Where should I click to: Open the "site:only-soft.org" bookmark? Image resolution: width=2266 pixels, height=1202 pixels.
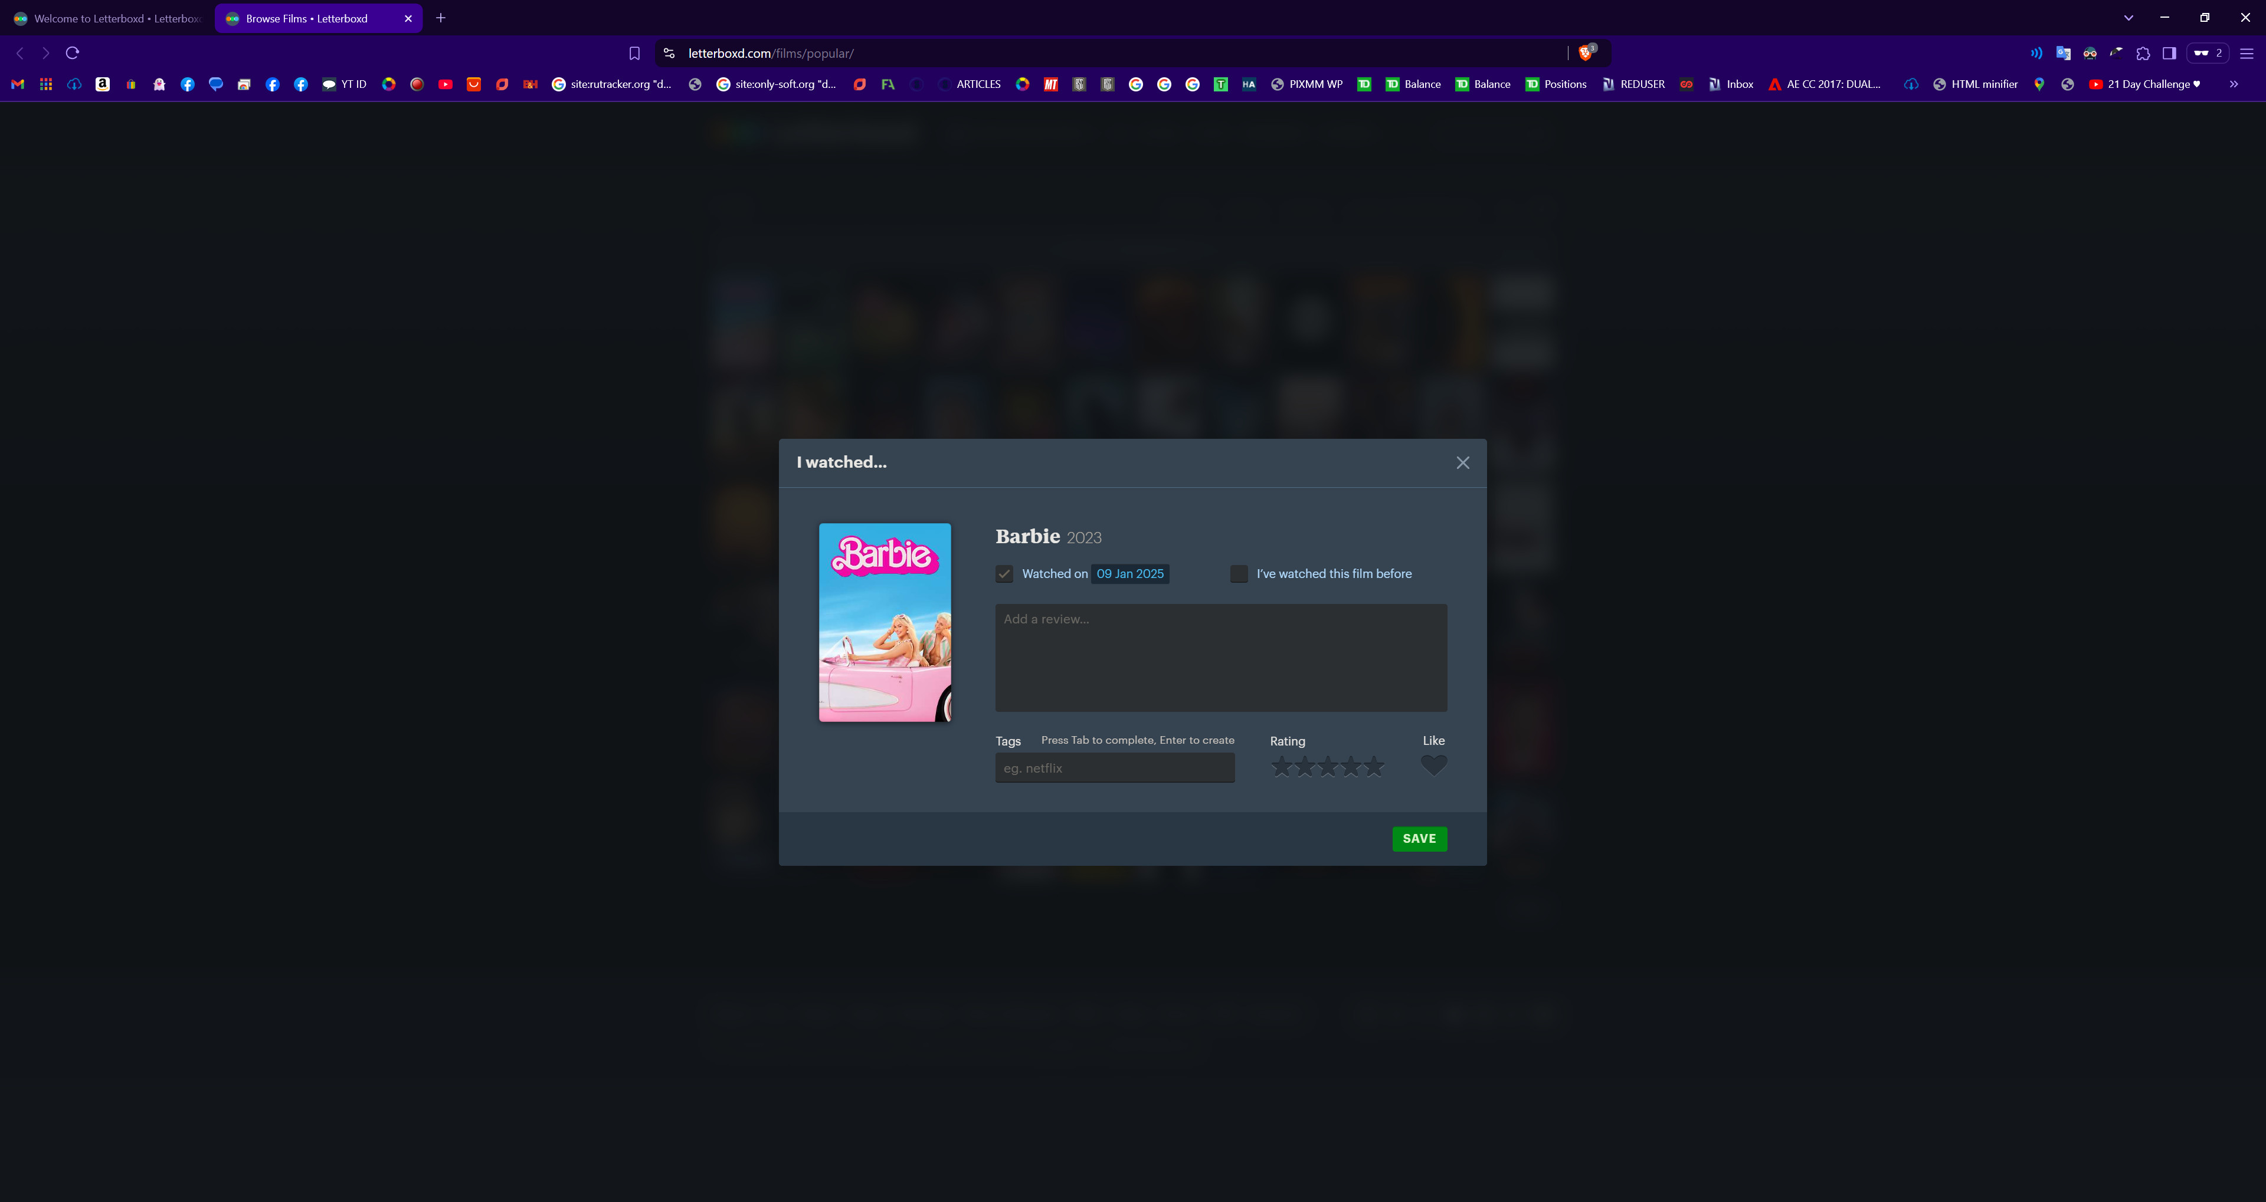click(x=777, y=84)
